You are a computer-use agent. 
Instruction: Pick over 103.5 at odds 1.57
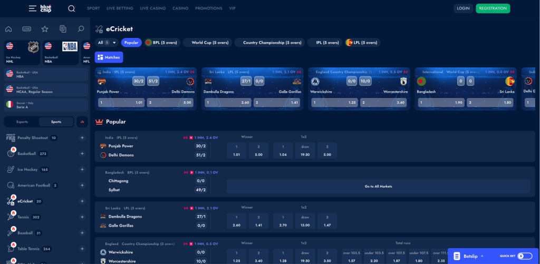pos(352,257)
